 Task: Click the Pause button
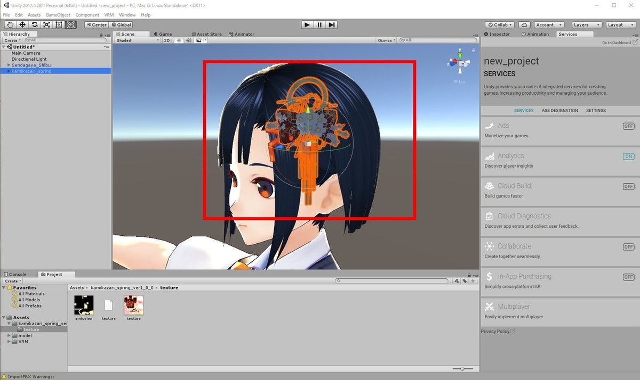[319, 24]
